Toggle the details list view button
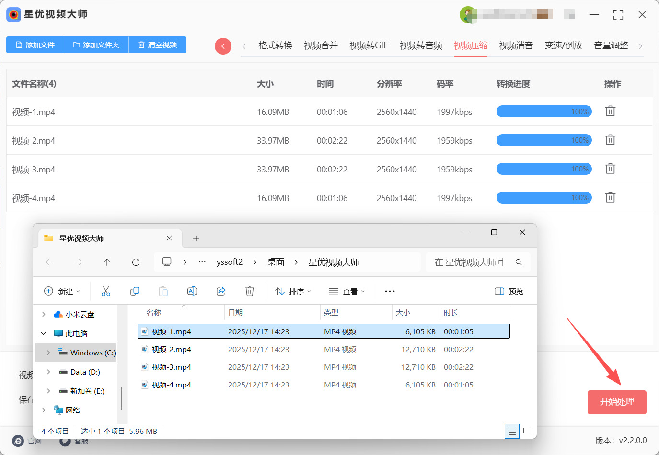659x455 pixels. [x=512, y=432]
